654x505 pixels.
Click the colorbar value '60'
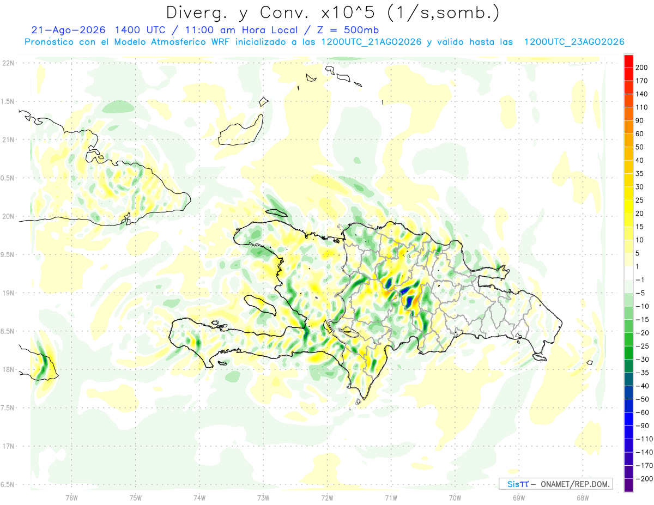tap(640, 134)
